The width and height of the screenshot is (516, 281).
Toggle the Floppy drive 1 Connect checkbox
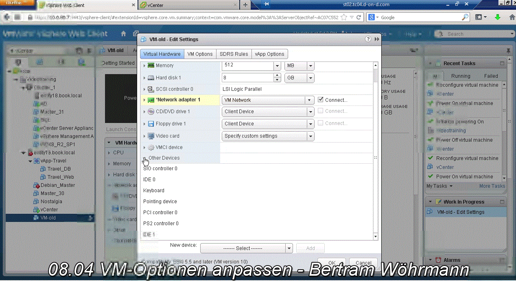[321, 123]
